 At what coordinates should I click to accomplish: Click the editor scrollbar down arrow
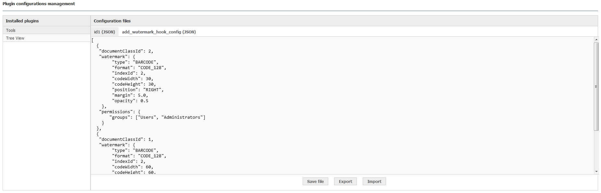pos(596,171)
